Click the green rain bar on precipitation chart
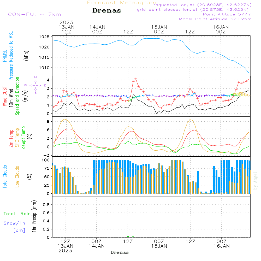261x261 pixels. click(x=128, y=237)
